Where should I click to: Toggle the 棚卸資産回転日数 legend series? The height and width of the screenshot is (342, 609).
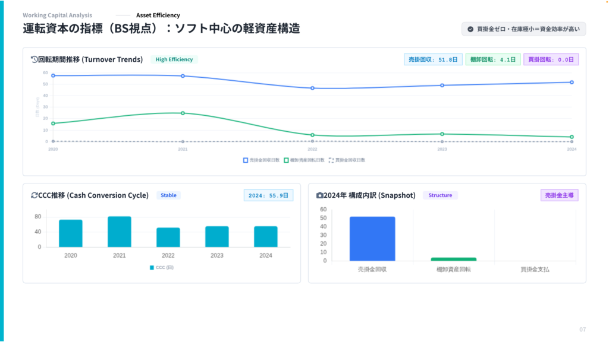303,160
